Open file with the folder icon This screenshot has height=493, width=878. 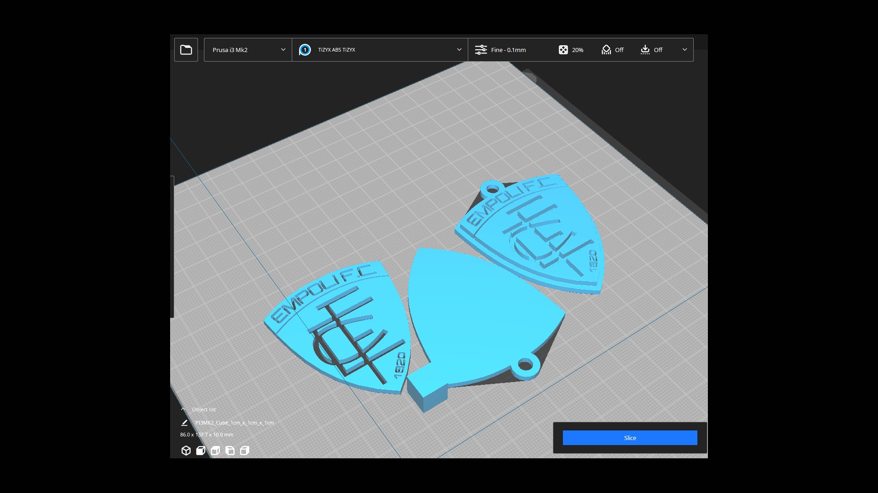point(186,50)
